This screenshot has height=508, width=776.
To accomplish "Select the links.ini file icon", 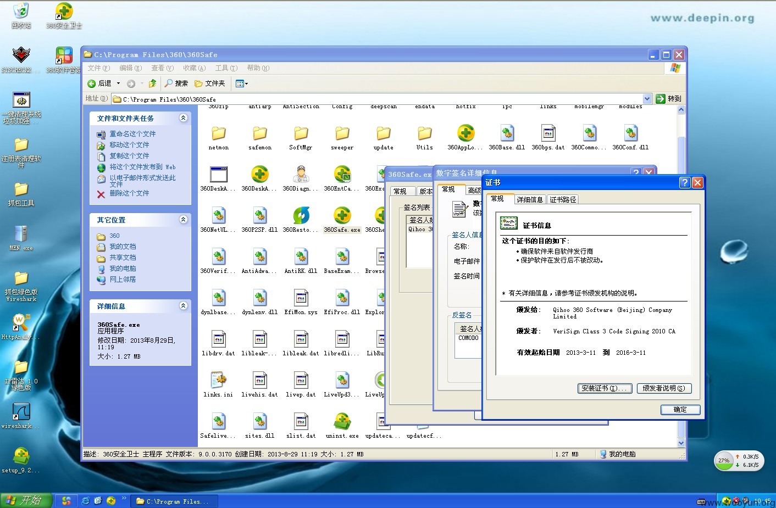I will [x=218, y=380].
